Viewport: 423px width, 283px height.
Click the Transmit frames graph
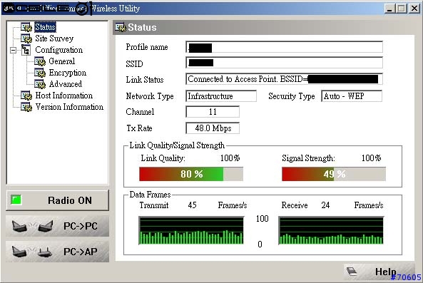[x=191, y=230]
